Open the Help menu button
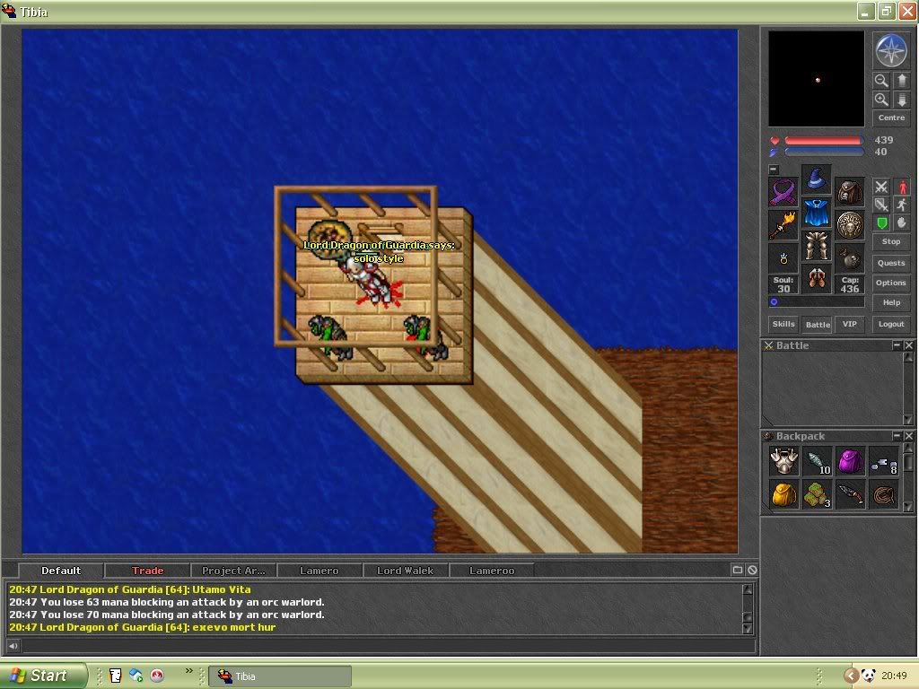 tap(891, 302)
